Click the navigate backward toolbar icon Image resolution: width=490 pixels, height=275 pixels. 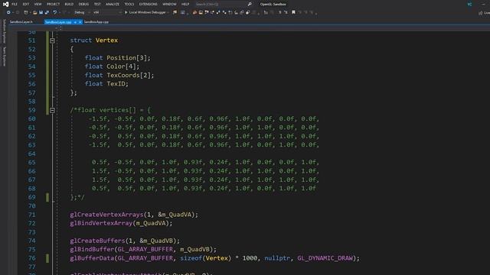[x=8, y=12]
